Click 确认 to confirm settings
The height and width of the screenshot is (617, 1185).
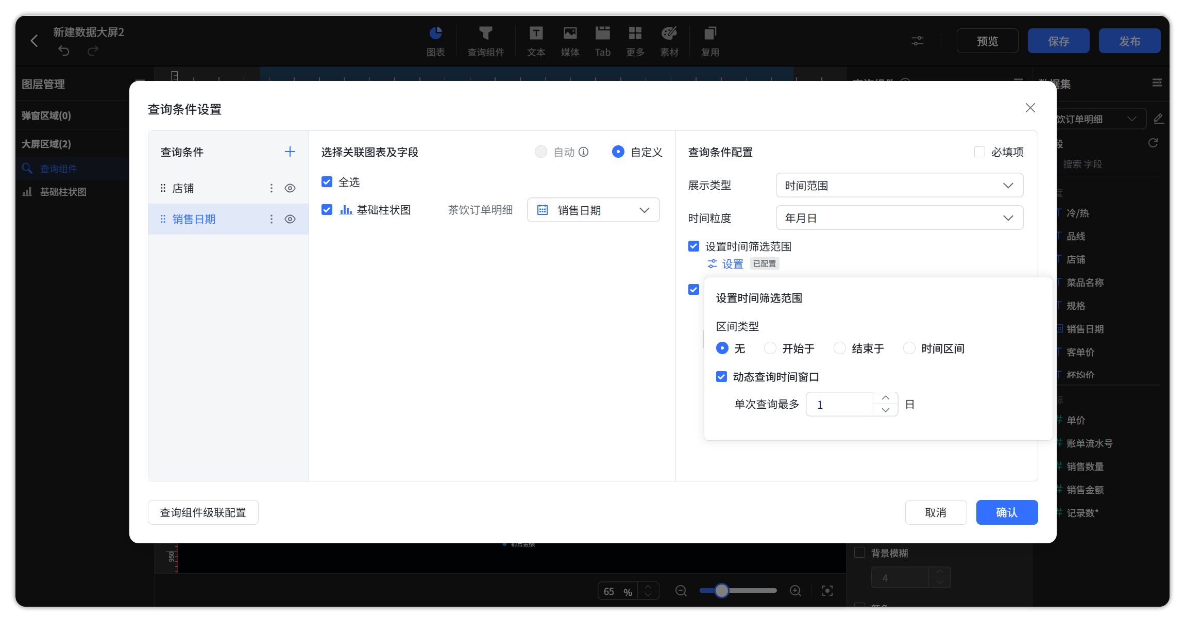pyautogui.click(x=1007, y=512)
